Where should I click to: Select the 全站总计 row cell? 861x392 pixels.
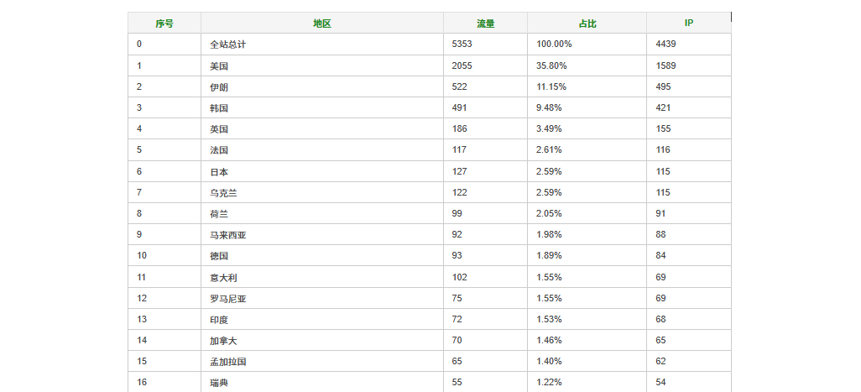click(228, 44)
